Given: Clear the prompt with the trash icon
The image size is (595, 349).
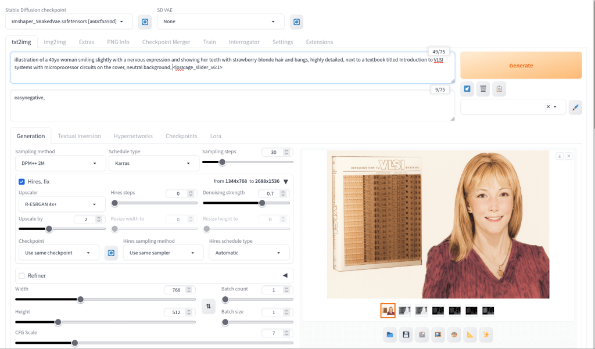Looking at the screenshot, I should pyautogui.click(x=483, y=89).
